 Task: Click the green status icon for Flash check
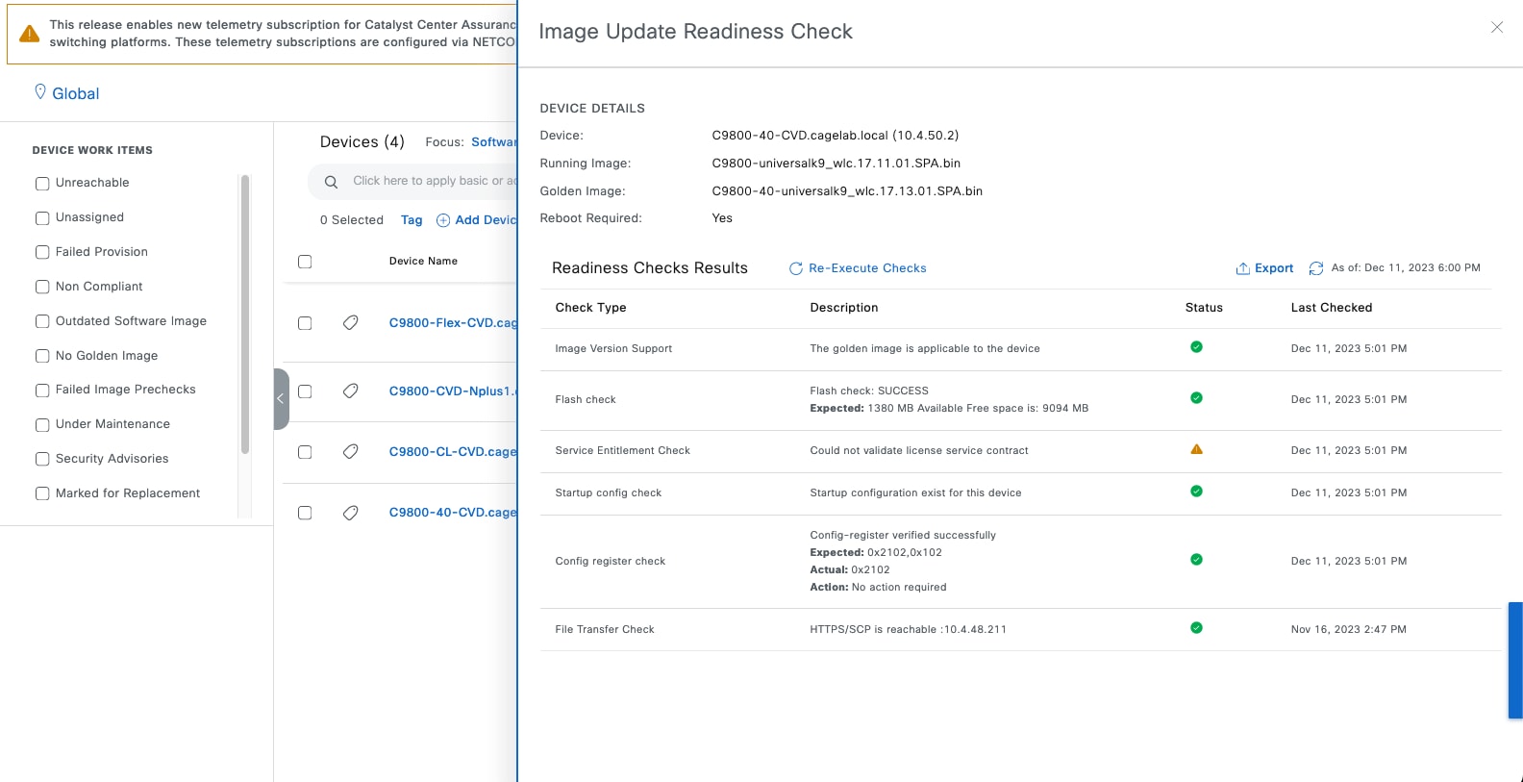1196,398
